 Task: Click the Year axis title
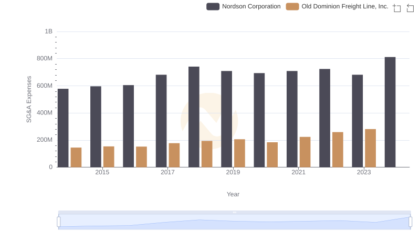(x=233, y=194)
